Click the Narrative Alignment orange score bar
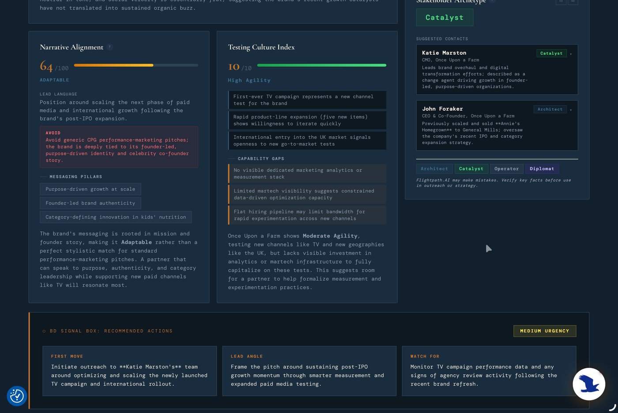 [136, 65]
